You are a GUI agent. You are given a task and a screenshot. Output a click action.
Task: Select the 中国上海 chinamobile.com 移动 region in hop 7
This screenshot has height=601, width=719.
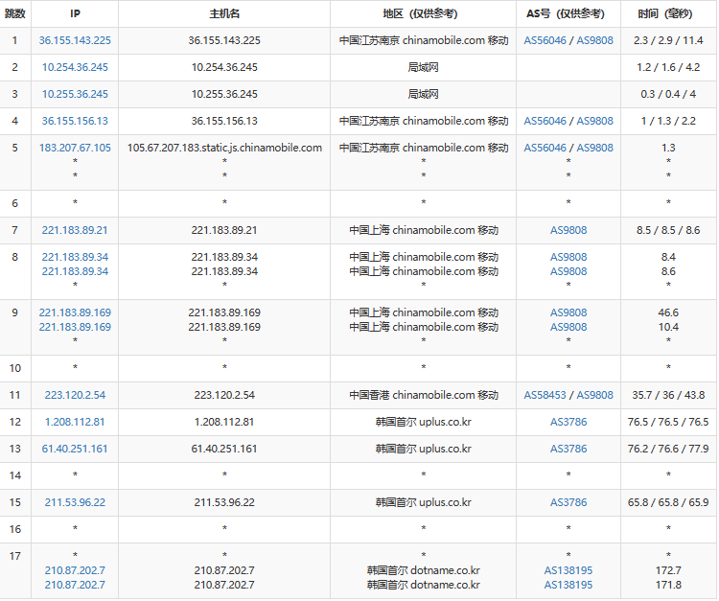pyautogui.click(x=423, y=230)
